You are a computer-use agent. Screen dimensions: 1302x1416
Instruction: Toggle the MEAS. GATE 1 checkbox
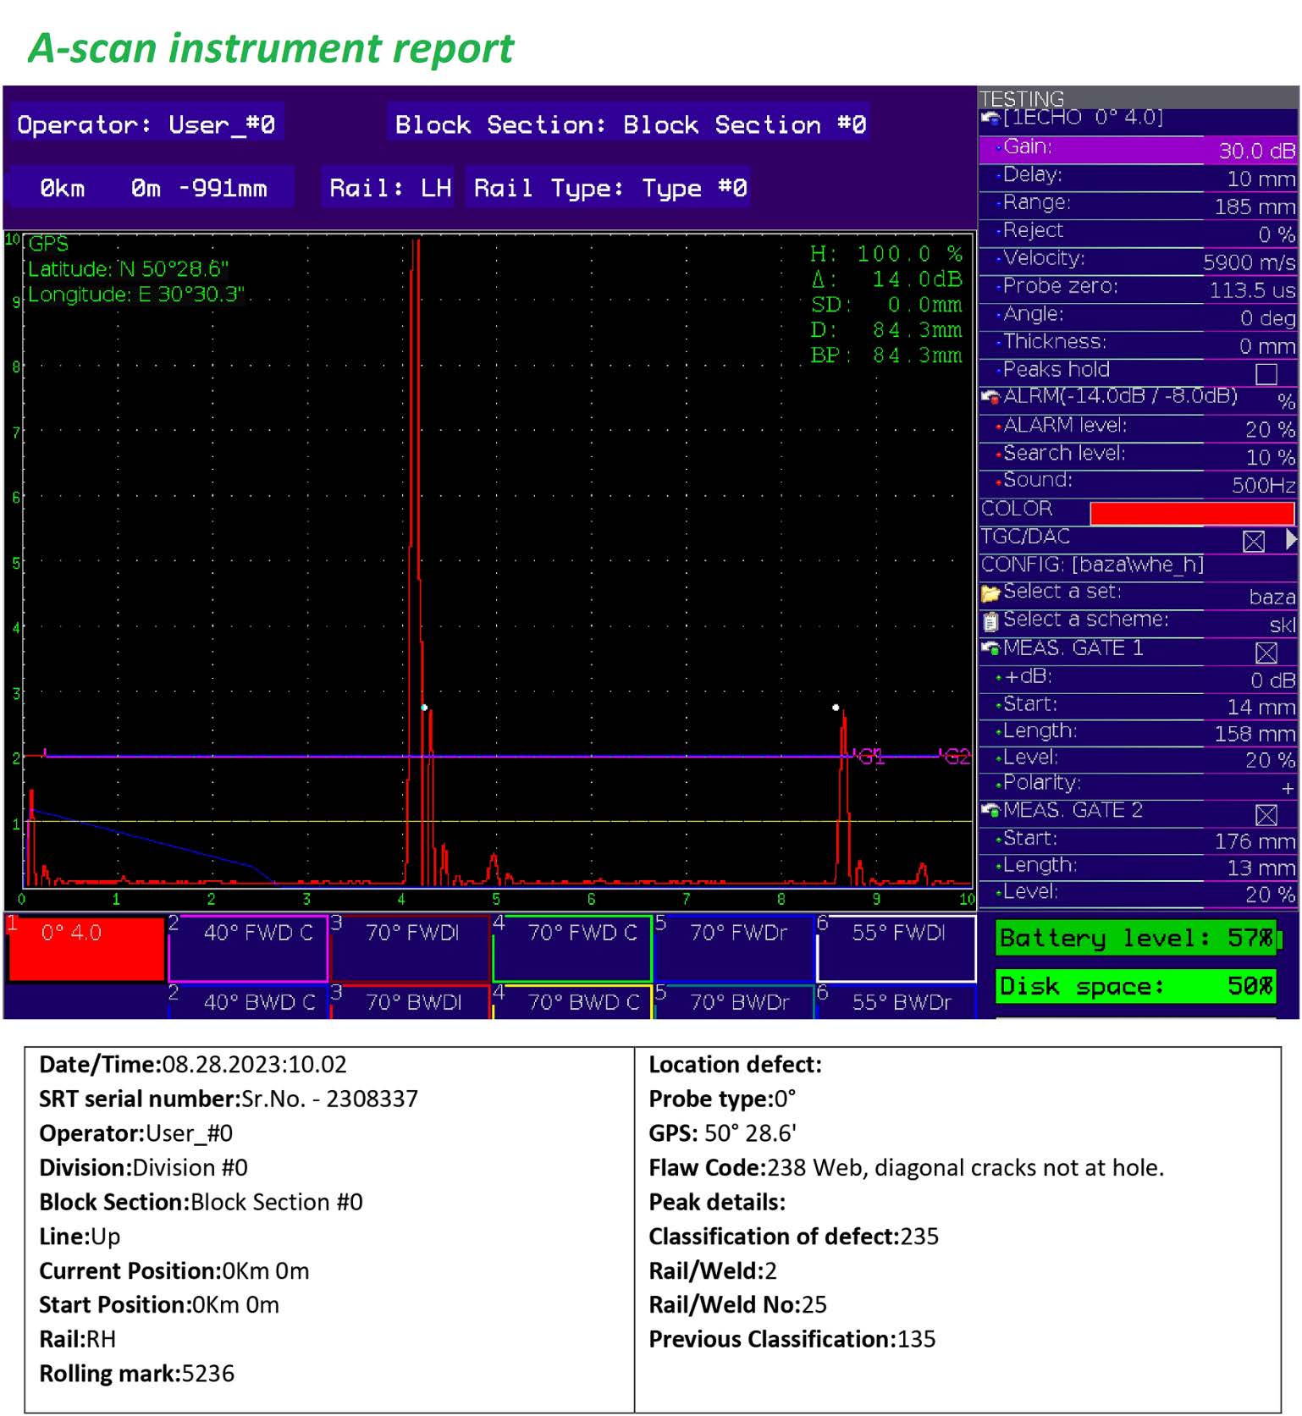click(x=1266, y=653)
